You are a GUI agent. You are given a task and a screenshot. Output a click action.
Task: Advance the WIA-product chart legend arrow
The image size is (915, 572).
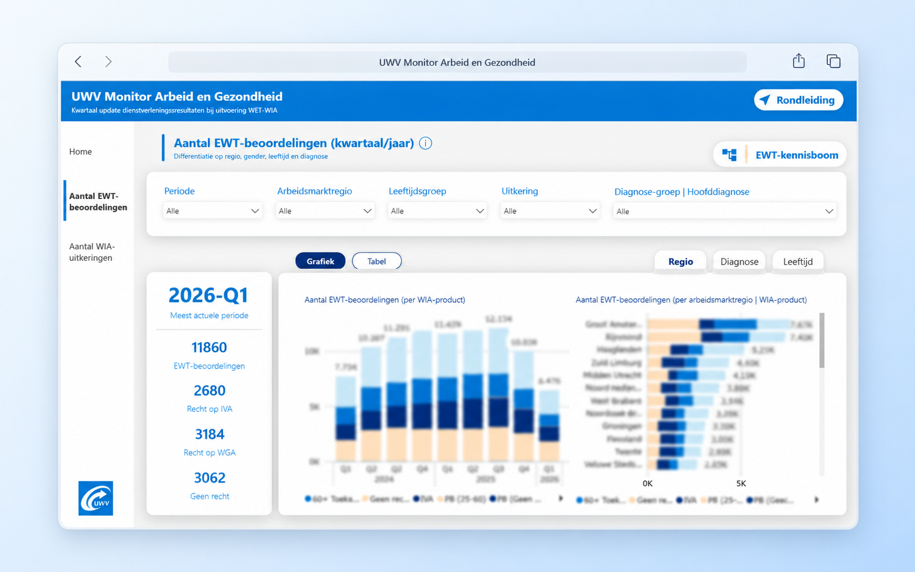point(561,499)
